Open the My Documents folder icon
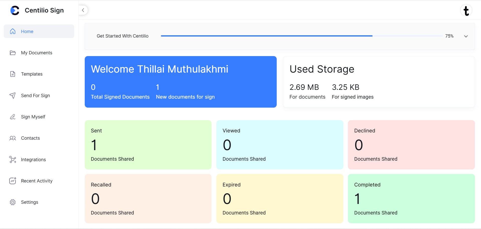Viewport: 481px width, 229px height. coord(13,53)
